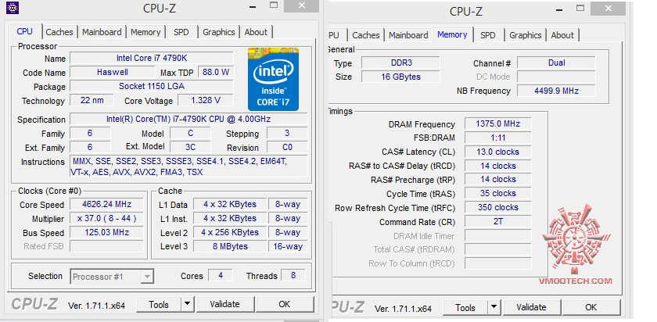
Task: Open the Mainboard tab in the left window
Action: tap(102, 32)
